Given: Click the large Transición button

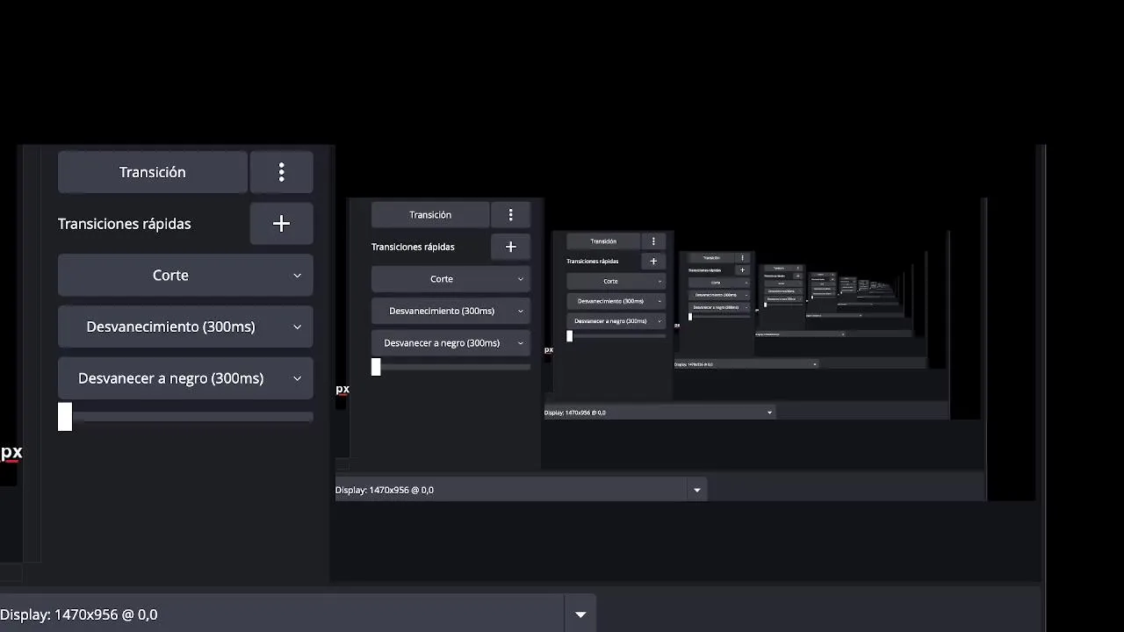Looking at the screenshot, I should pos(153,172).
